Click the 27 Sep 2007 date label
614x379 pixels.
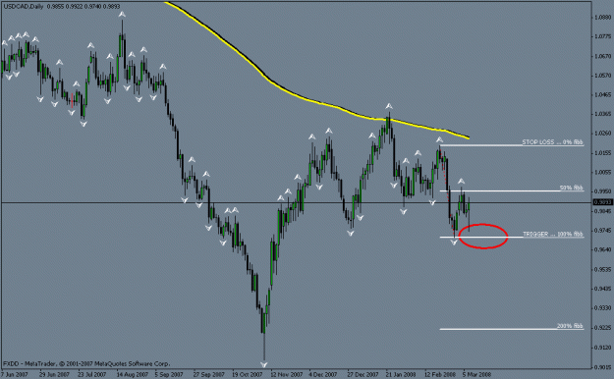208,375
